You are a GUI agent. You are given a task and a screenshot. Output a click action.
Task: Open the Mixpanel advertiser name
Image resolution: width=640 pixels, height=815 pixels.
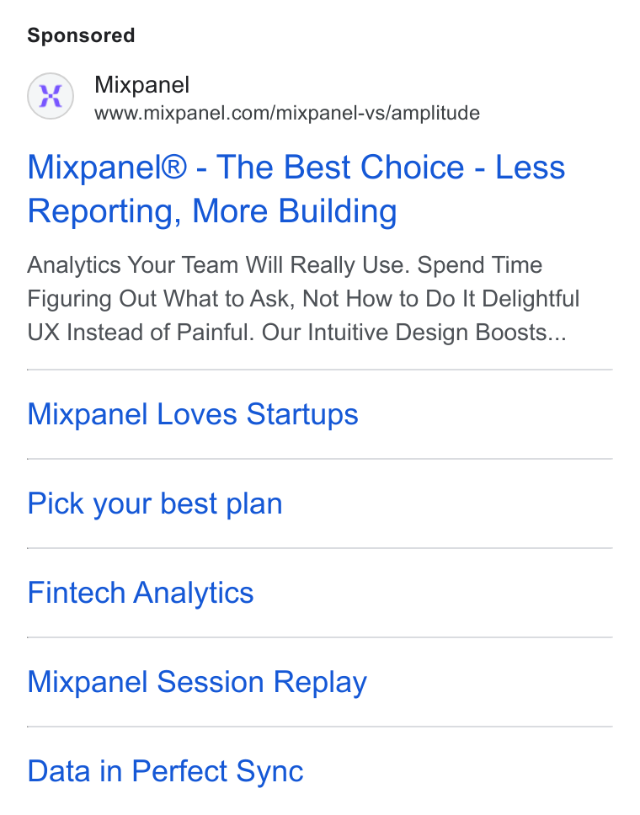(x=142, y=85)
